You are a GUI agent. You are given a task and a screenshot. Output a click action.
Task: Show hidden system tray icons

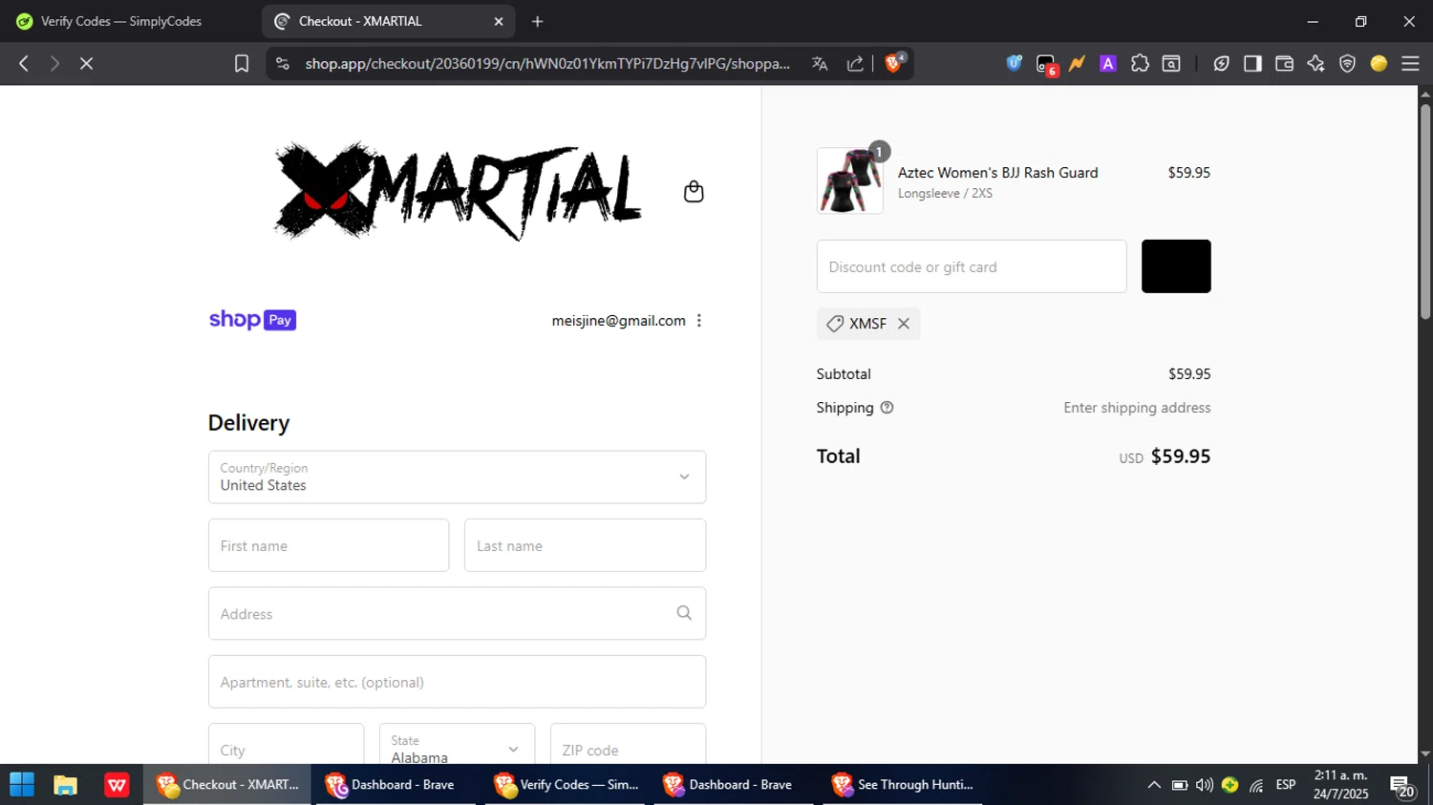tap(1154, 785)
